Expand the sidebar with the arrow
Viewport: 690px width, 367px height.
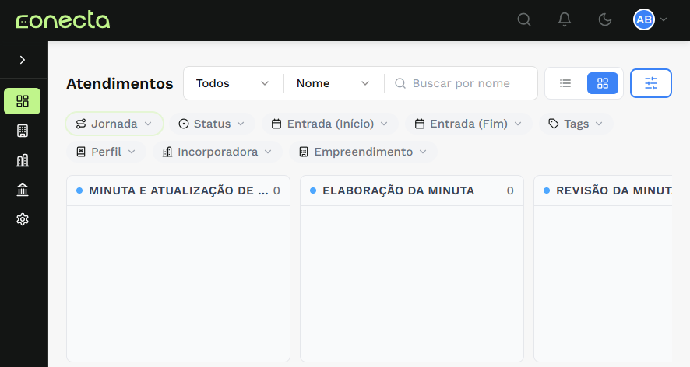coord(23,60)
